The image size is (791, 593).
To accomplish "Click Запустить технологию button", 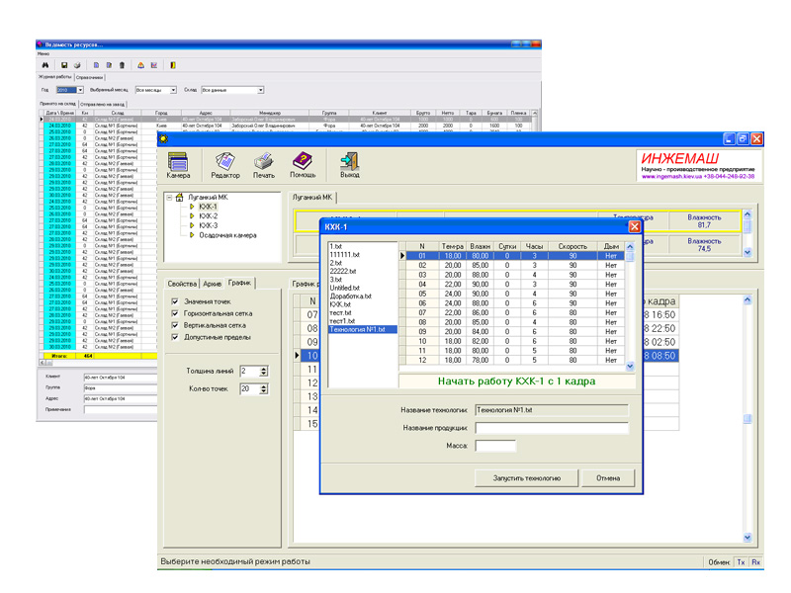I will 528,477.
